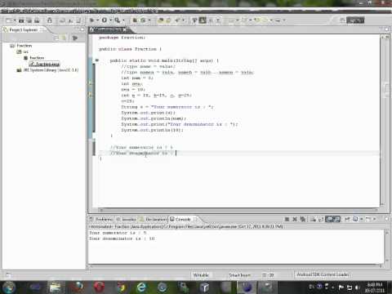Click the Open Type toolbar icon
The height and width of the screenshot is (294, 392).
pyautogui.click(x=161, y=20)
